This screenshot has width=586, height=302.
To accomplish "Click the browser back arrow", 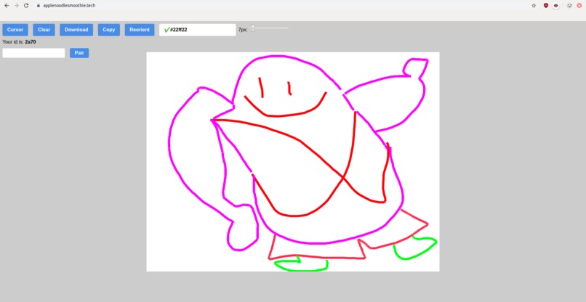I will click(7, 6).
